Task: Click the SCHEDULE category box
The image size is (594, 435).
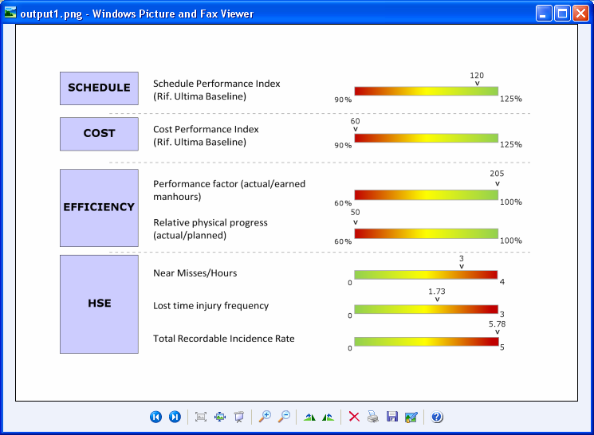Action: [99, 88]
